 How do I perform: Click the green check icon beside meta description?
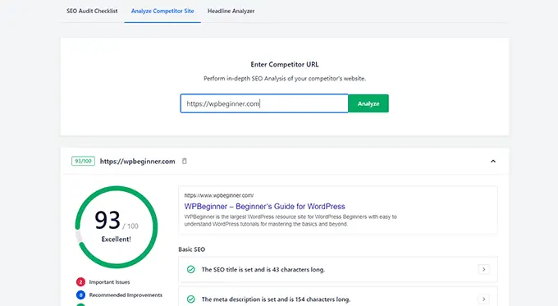point(190,299)
